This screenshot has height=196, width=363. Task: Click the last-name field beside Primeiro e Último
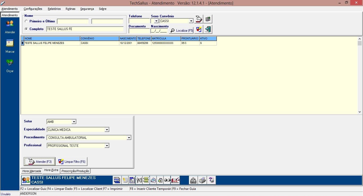[107, 21]
